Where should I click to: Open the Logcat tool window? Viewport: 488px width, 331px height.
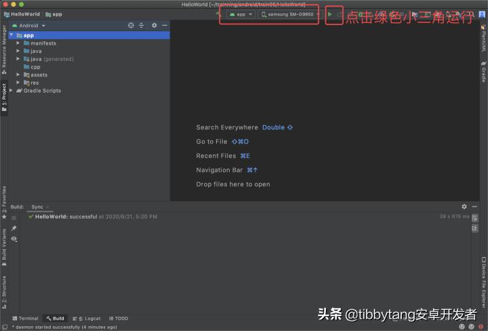click(x=87, y=318)
